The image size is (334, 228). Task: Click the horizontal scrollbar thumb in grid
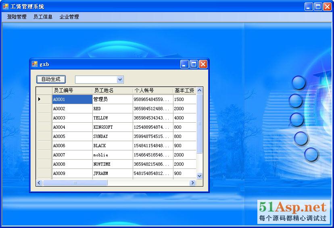coord(75,183)
